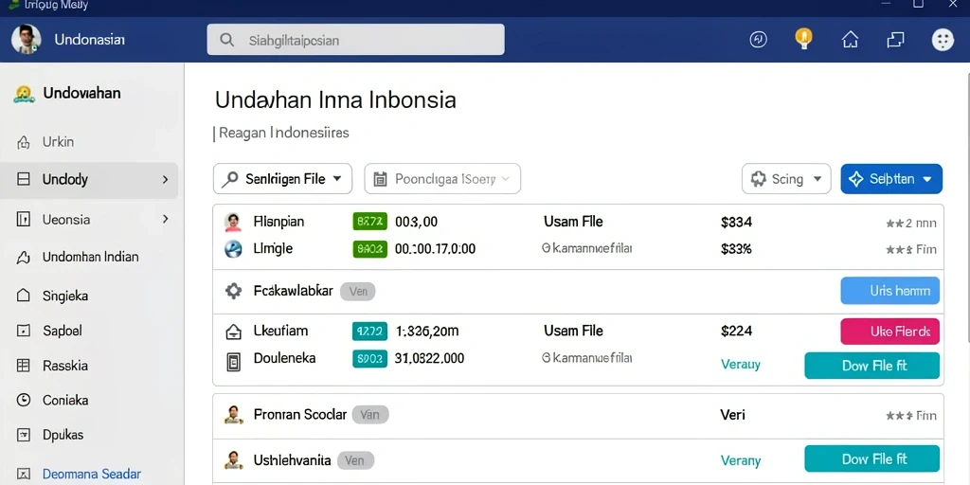Click the Uris hemm button
This screenshot has height=485, width=970.
point(890,290)
